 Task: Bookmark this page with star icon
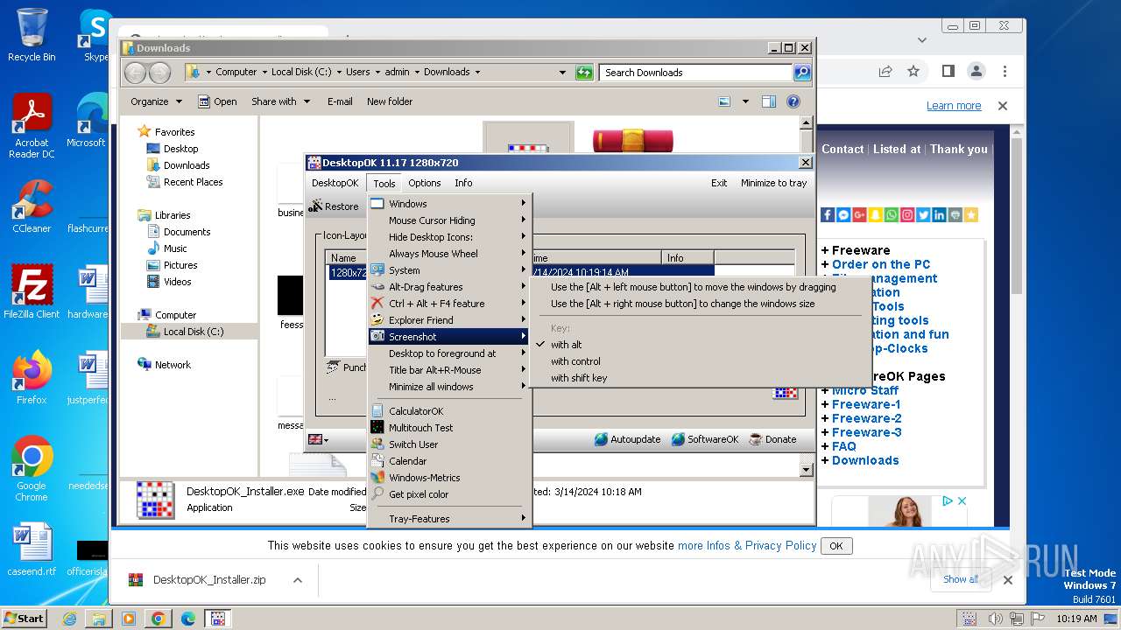click(913, 71)
